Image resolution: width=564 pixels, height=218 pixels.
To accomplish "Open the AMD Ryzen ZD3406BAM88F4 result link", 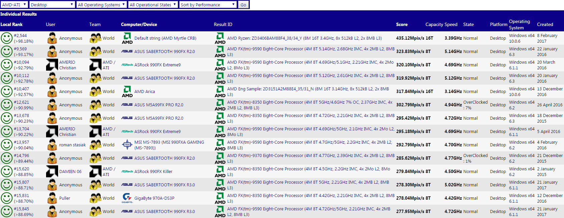I will (305, 38).
